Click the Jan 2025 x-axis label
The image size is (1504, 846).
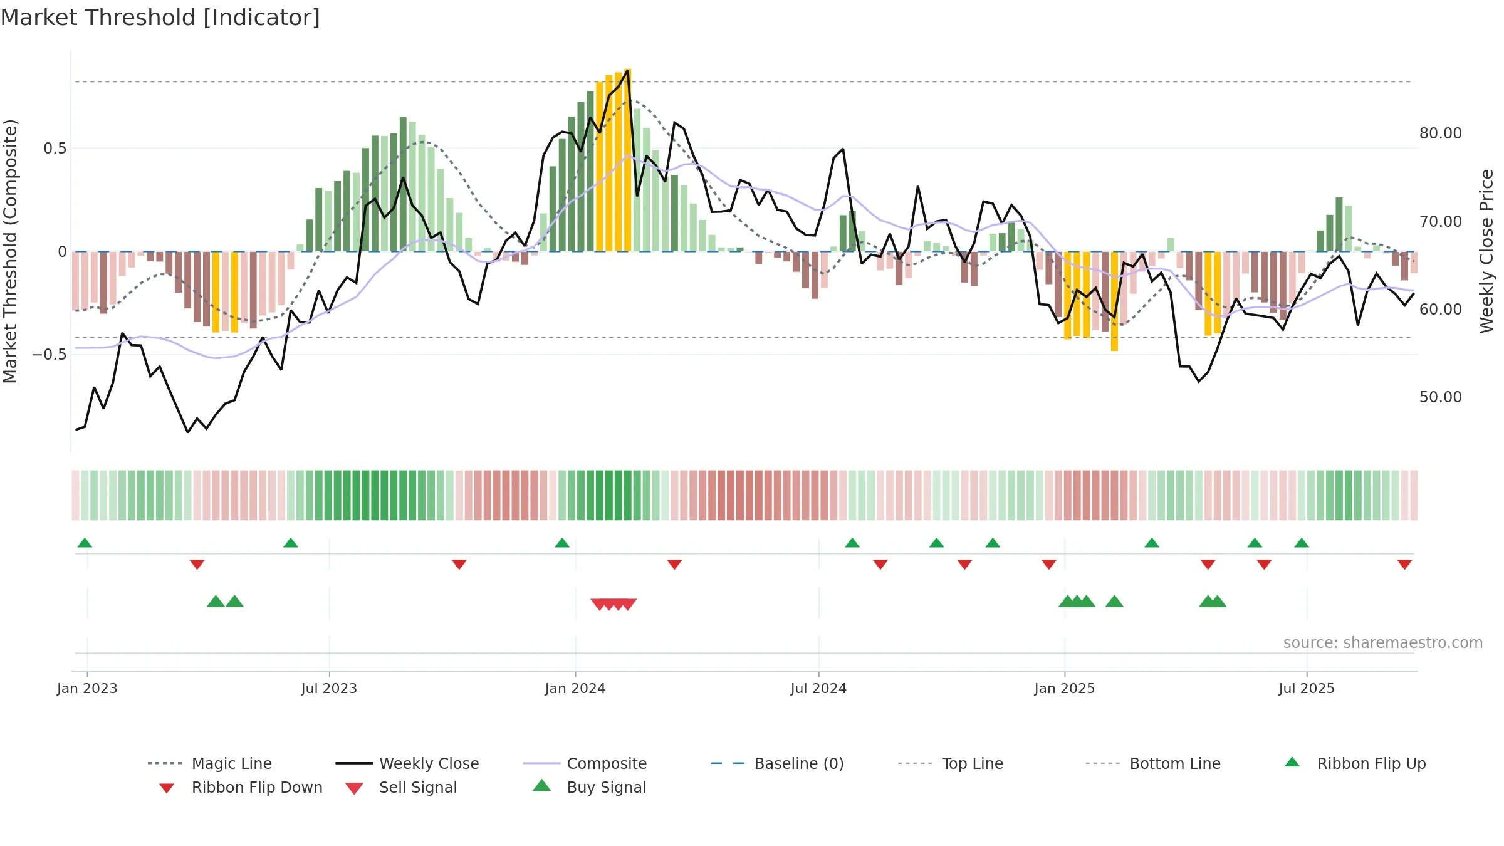point(1065,688)
